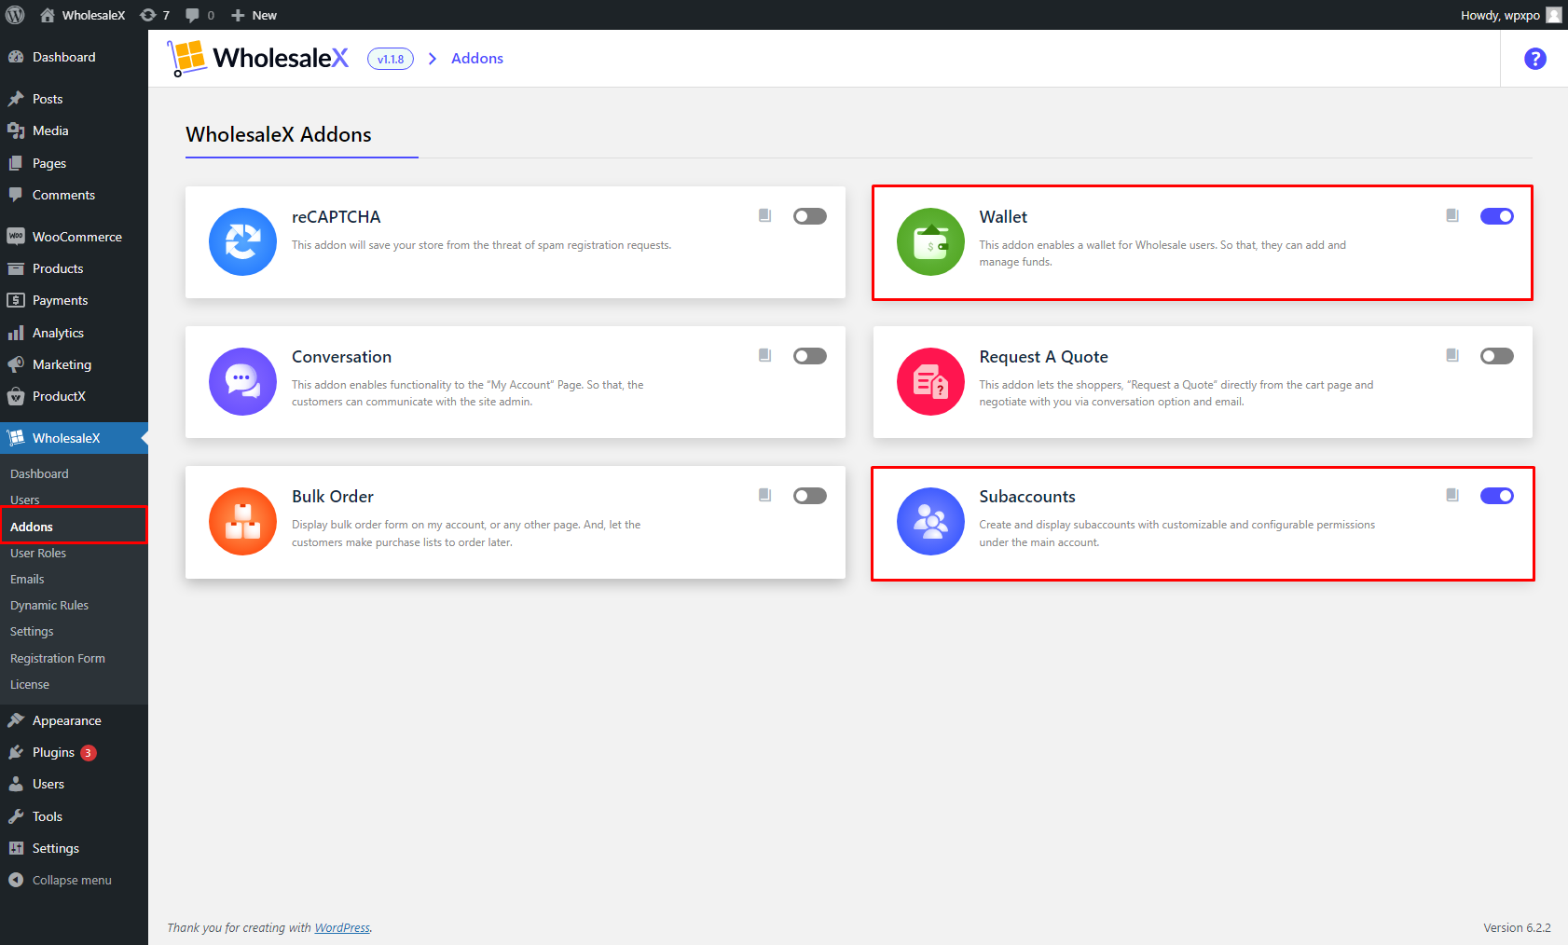Open the help question mark icon
The height and width of the screenshot is (945, 1568).
pyautogui.click(x=1534, y=59)
